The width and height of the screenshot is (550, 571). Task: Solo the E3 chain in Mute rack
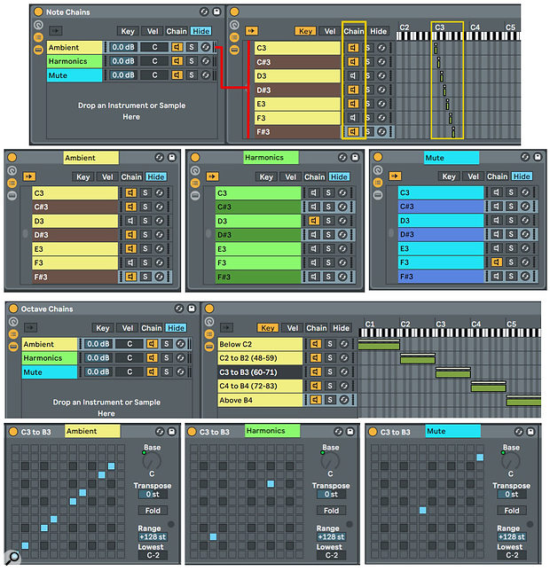point(511,248)
